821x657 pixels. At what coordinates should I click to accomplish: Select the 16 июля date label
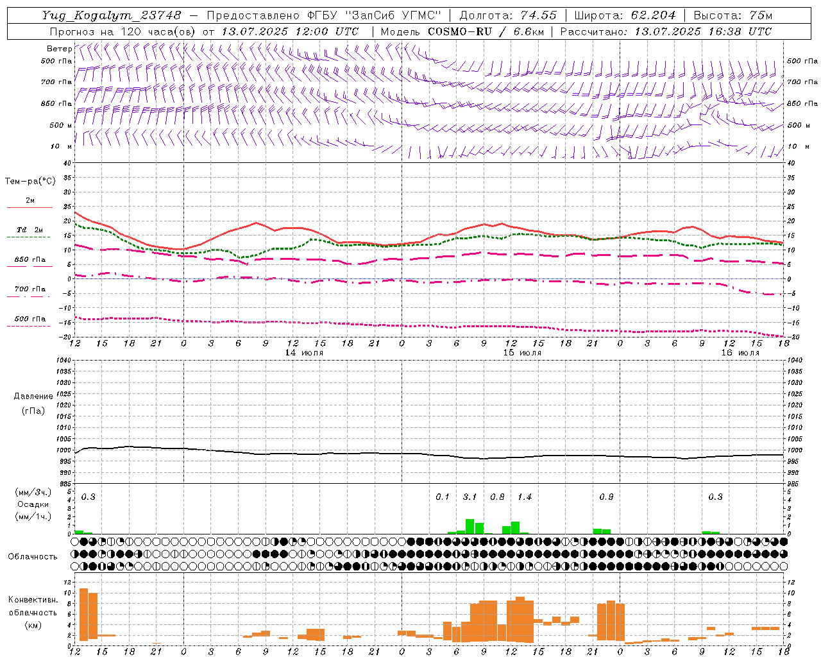(x=740, y=353)
